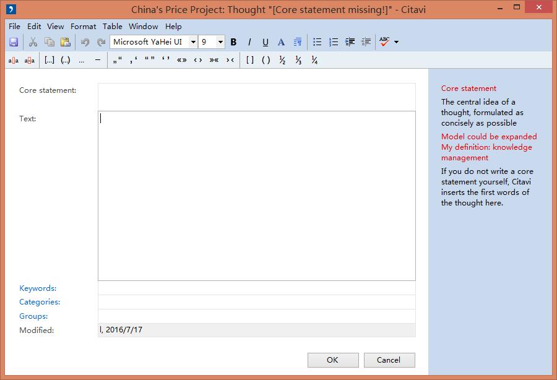
Task: Insert plain ellipsis character
Action: [81, 61]
